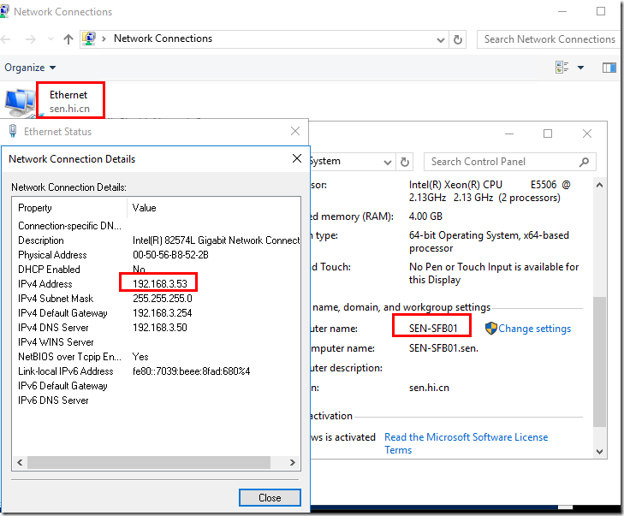This screenshot has height=516, width=624.
Task: Select the full computer name SEN-SFB01.sen. text
Action: coord(443,348)
